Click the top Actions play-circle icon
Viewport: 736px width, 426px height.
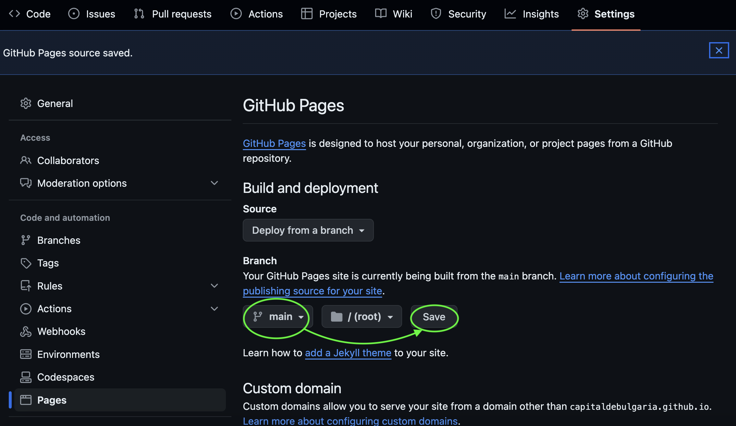point(236,14)
